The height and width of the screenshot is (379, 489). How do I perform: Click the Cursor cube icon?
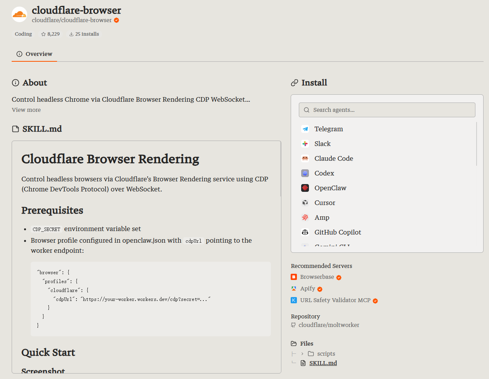(305, 203)
